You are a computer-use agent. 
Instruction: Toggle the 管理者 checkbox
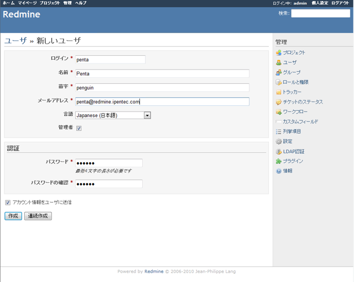(x=79, y=128)
